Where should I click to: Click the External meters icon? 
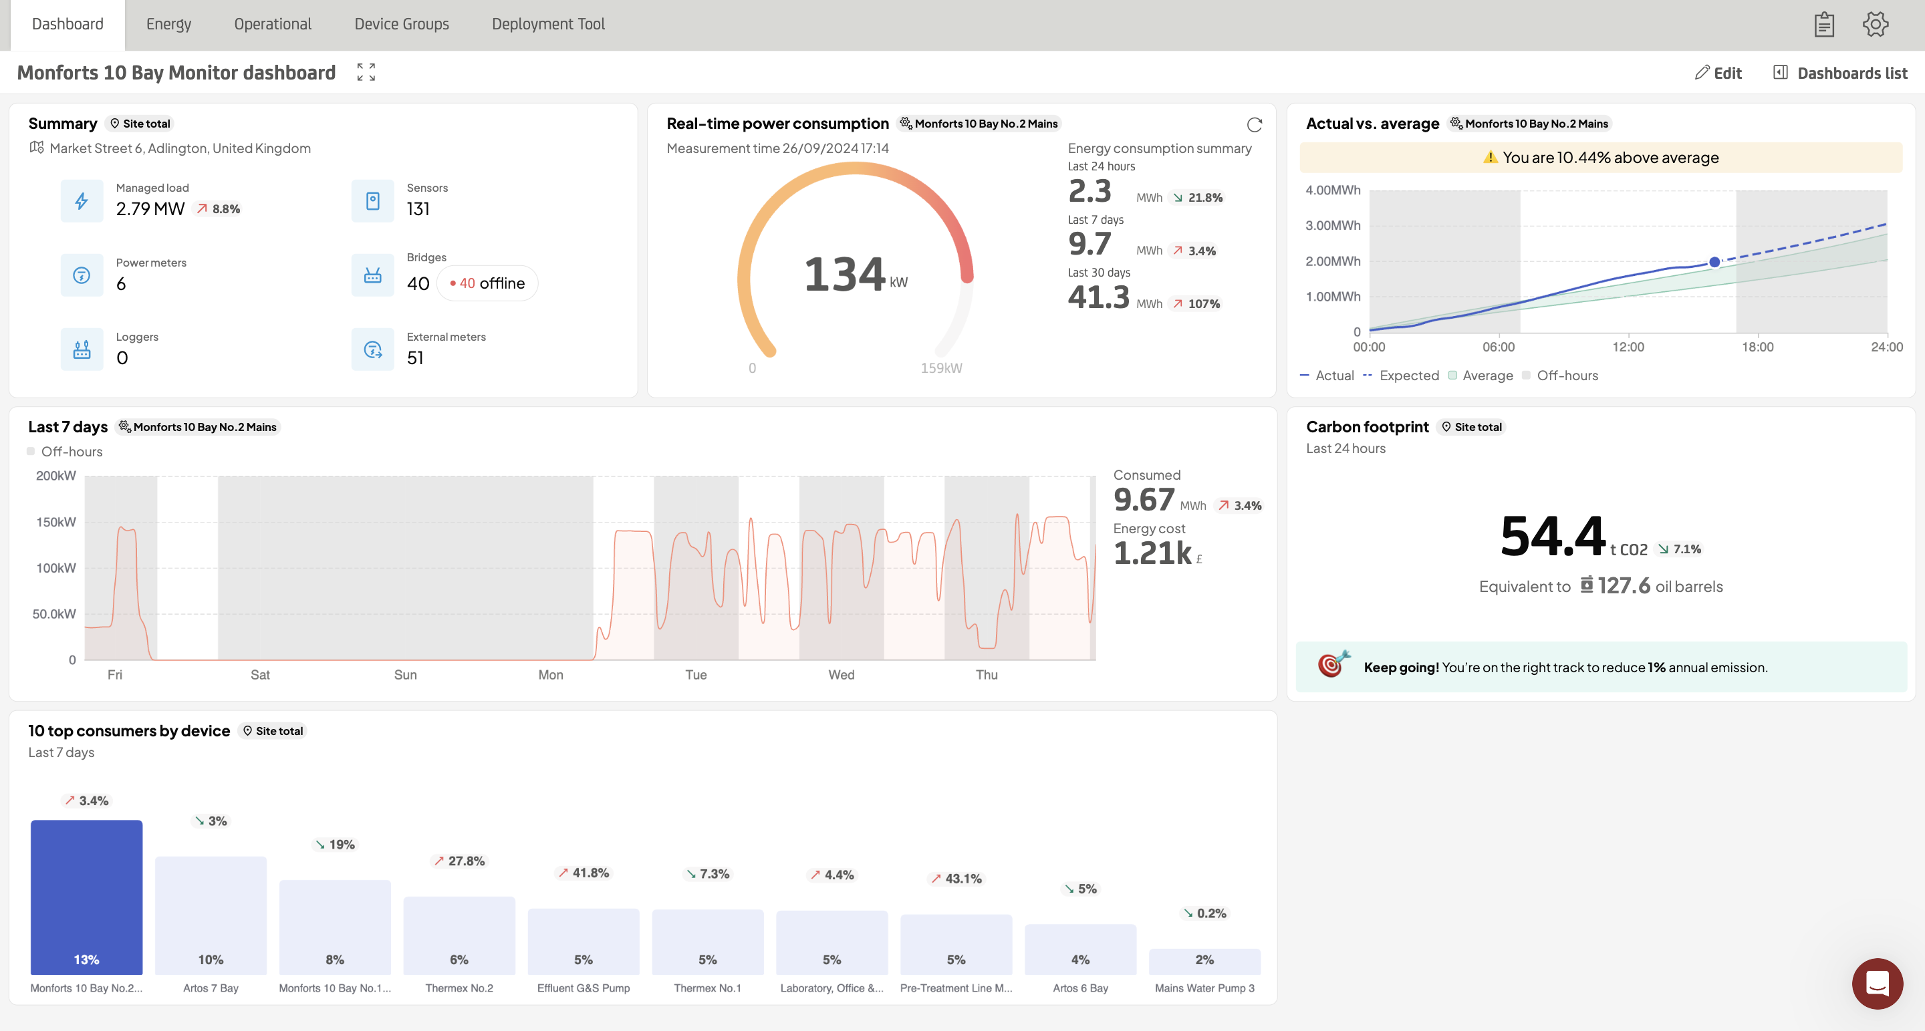(372, 349)
